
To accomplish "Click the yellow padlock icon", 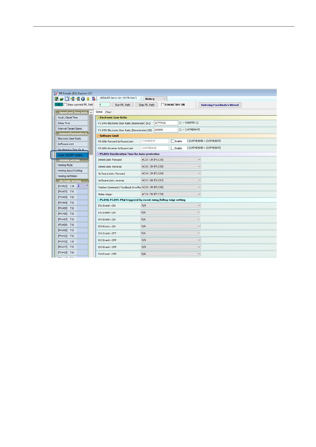I will 88,99.
